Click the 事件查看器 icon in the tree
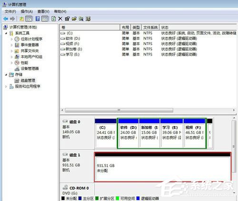The height and width of the screenshot is (201, 238). [17, 45]
